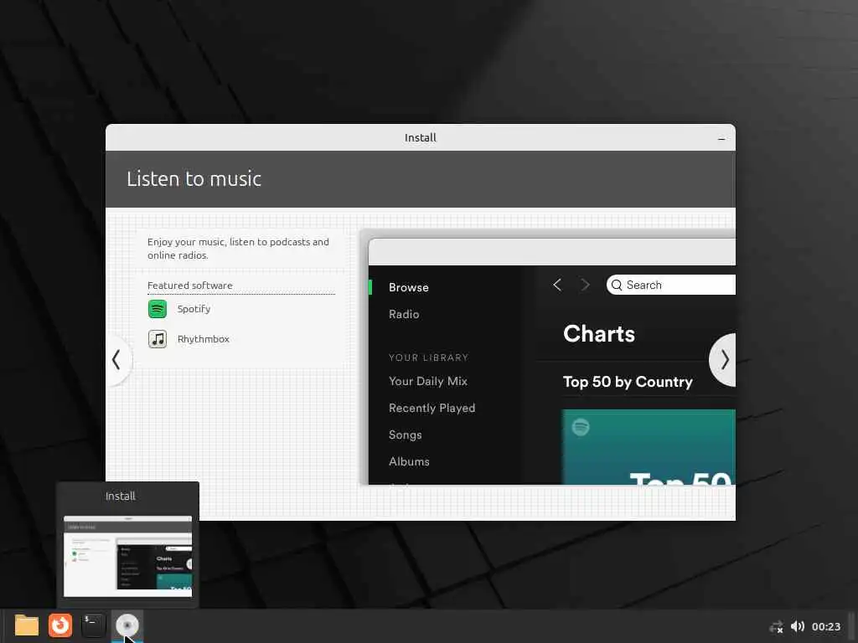Click the Charts heading

pyautogui.click(x=598, y=333)
